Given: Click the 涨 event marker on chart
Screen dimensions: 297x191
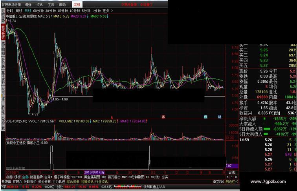Looking at the screenshot, I should 163,117.
